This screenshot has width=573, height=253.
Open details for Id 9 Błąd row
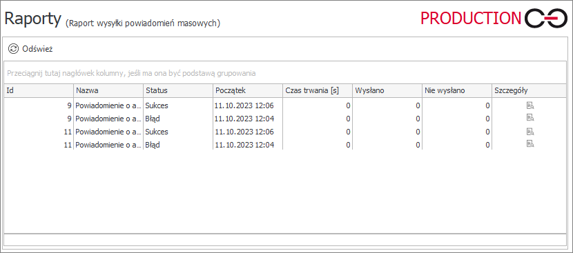pos(530,117)
